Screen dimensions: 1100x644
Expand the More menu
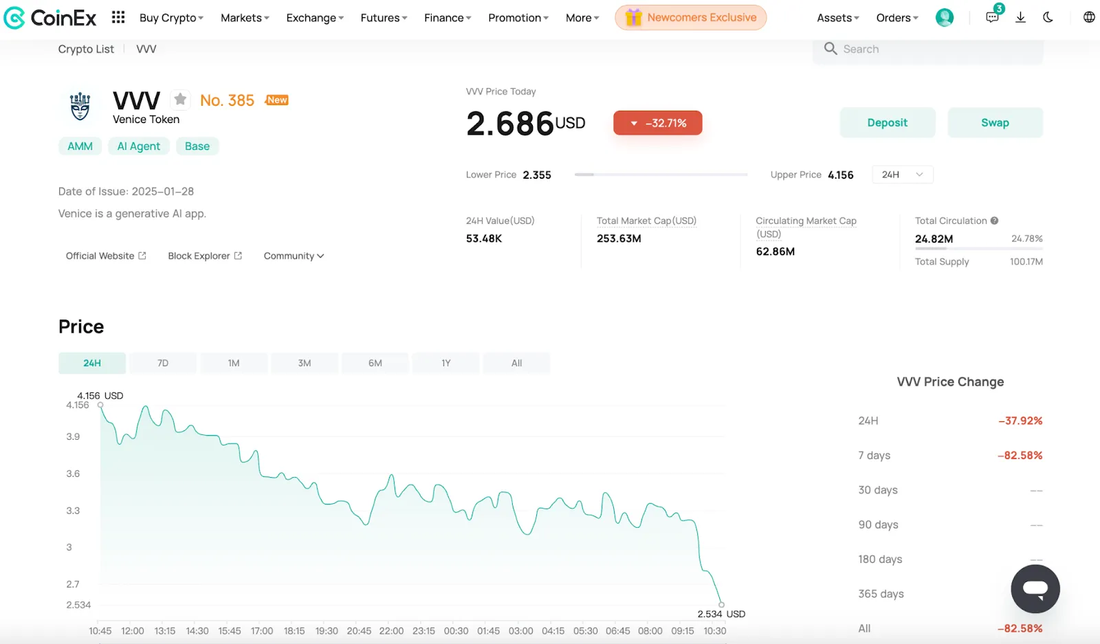582,18
